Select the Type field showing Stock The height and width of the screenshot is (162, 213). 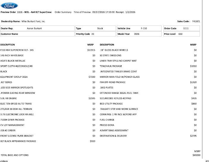(95, 28)
